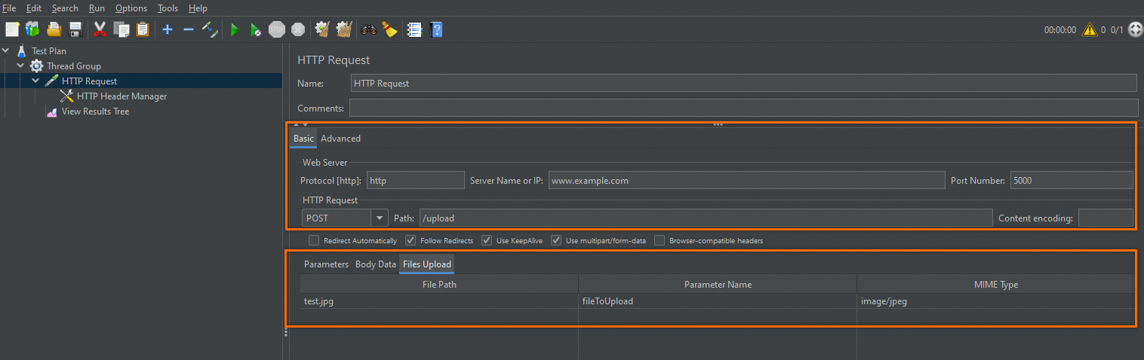Open the File menu
The image size is (1144, 360).
click(10, 8)
